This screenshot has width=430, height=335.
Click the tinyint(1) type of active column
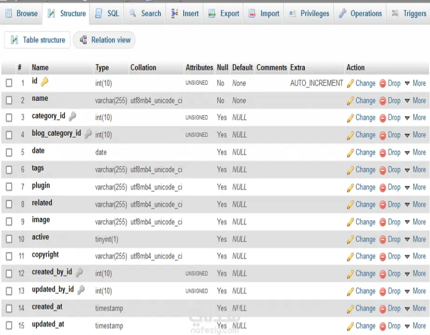pyautogui.click(x=107, y=240)
